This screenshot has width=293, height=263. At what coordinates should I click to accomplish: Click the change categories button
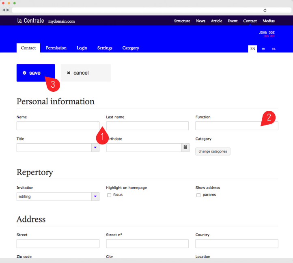click(x=213, y=151)
